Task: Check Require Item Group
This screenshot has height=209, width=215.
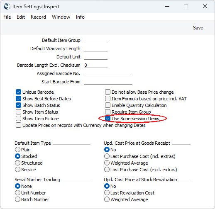Action: 107,112
